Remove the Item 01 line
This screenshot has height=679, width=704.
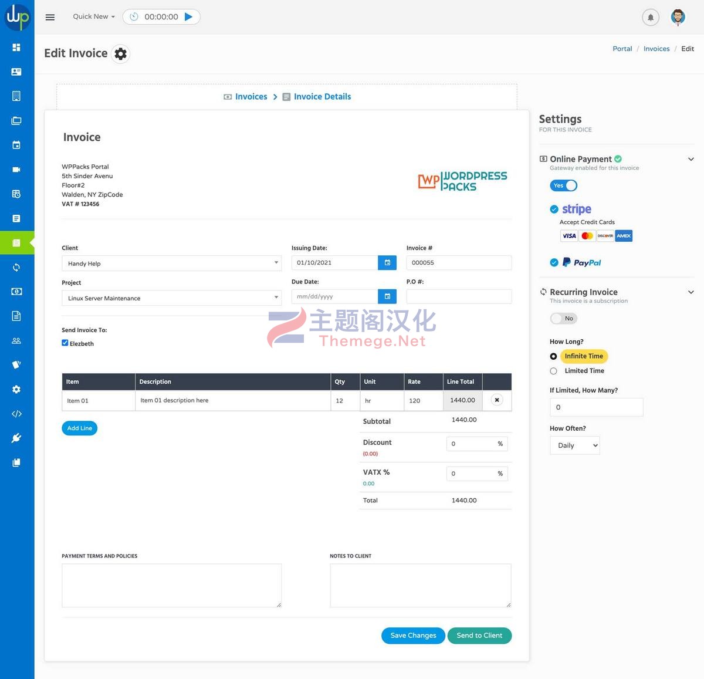click(x=497, y=400)
